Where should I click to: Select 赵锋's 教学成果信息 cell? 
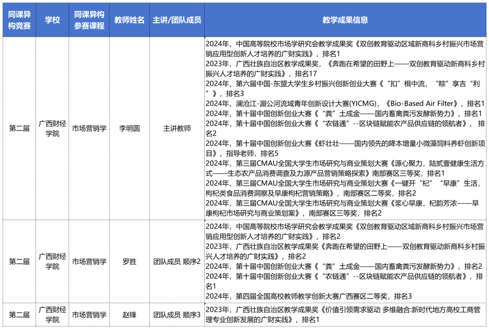(345, 315)
